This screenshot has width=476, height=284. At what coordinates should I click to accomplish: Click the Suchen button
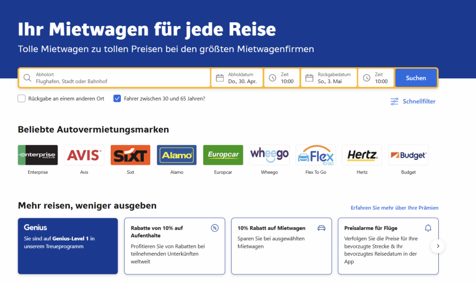(x=416, y=78)
